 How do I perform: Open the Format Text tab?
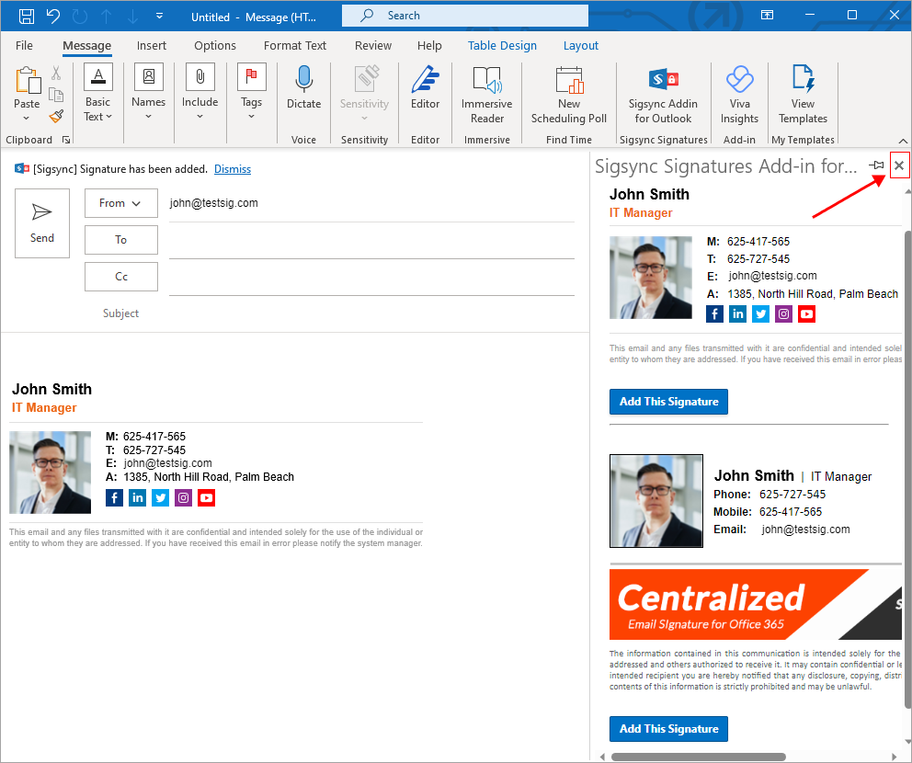[295, 45]
